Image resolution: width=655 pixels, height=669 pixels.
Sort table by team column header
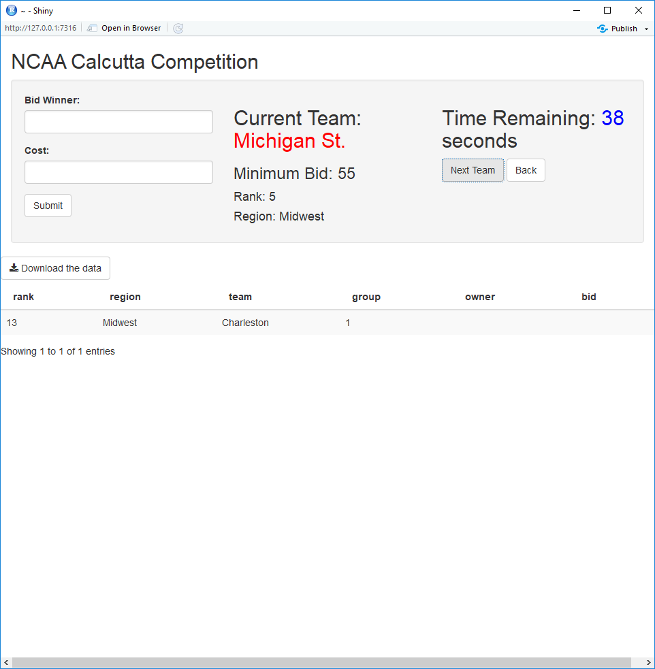coord(240,297)
